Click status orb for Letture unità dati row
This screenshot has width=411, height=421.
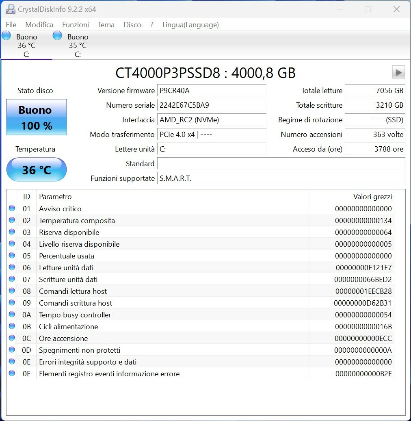pyautogui.click(x=12, y=267)
